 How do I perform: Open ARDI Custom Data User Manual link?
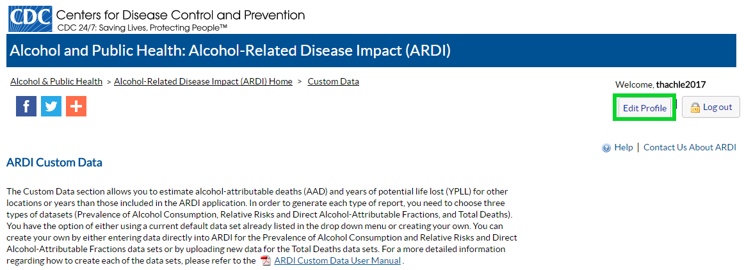(x=337, y=260)
